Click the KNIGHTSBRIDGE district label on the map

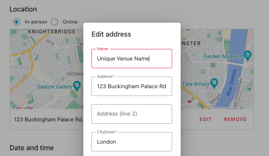(x=52, y=32)
